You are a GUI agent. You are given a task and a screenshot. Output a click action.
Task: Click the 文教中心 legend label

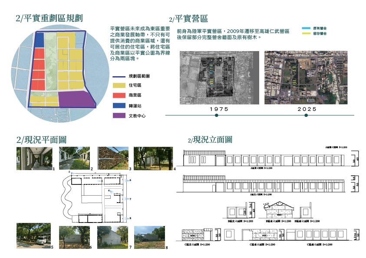click(x=137, y=116)
